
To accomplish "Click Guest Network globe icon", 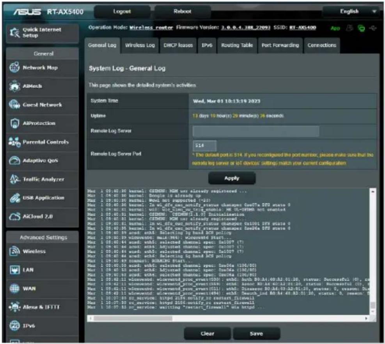I will 14,105.
